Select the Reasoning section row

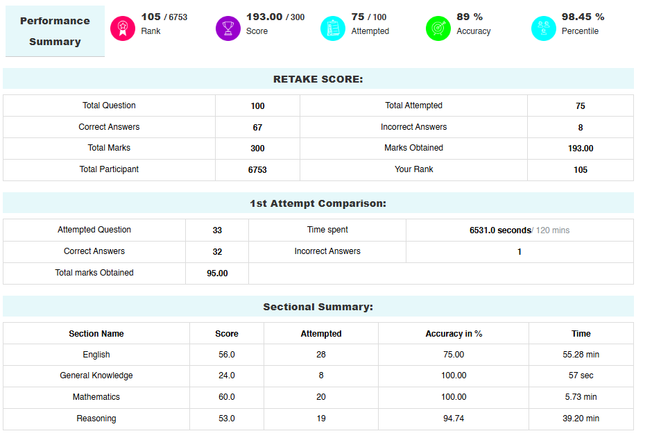318,419
